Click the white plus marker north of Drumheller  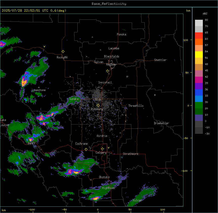pyautogui.click(x=155, y=95)
